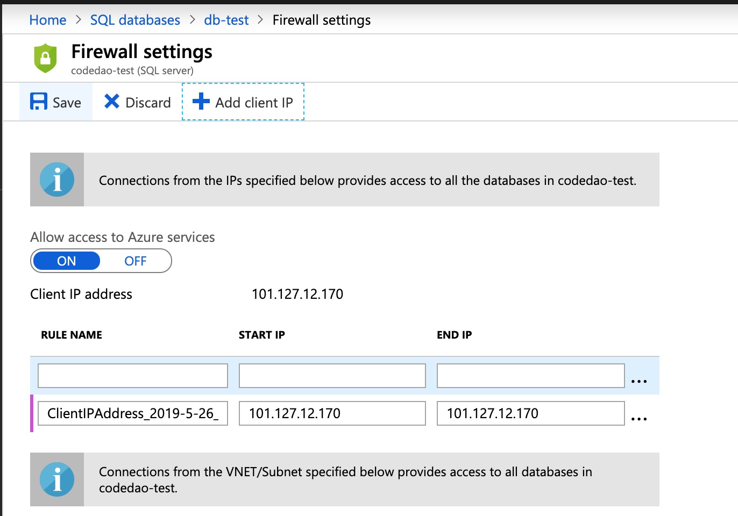Click the green shield Firewall settings icon

pyautogui.click(x=46, y=58)
